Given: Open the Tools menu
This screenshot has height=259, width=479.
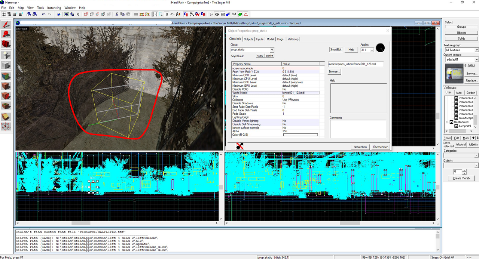Looking at the screenshot, I should 40,7.
